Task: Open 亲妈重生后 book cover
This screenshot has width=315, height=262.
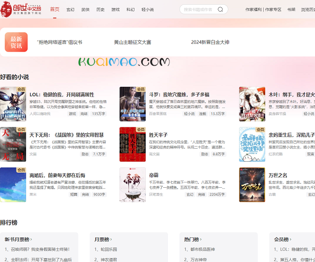Action: click(x=252, y=144)
